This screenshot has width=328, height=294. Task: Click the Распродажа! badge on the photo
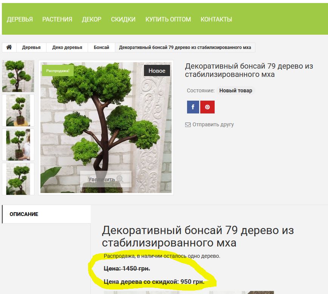click(x=58, y=70)
